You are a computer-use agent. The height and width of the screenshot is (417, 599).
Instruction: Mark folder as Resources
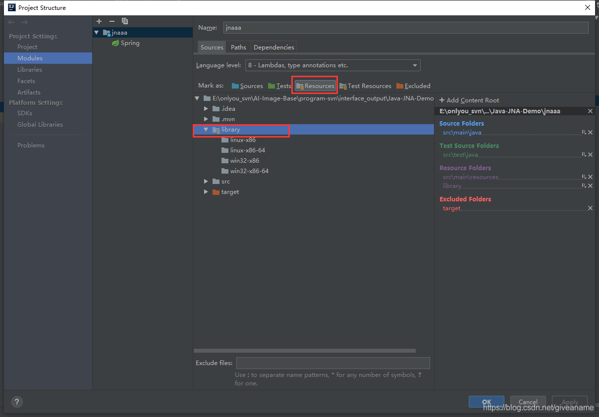pos(315,86)
